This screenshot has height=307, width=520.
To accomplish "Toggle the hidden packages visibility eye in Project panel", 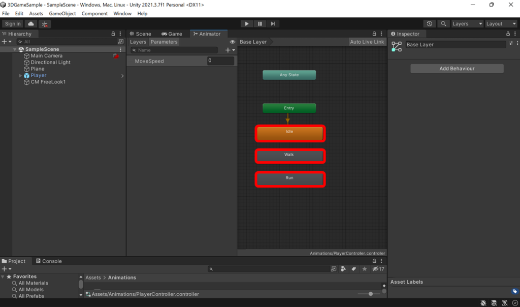I will (x=376, y=268).
